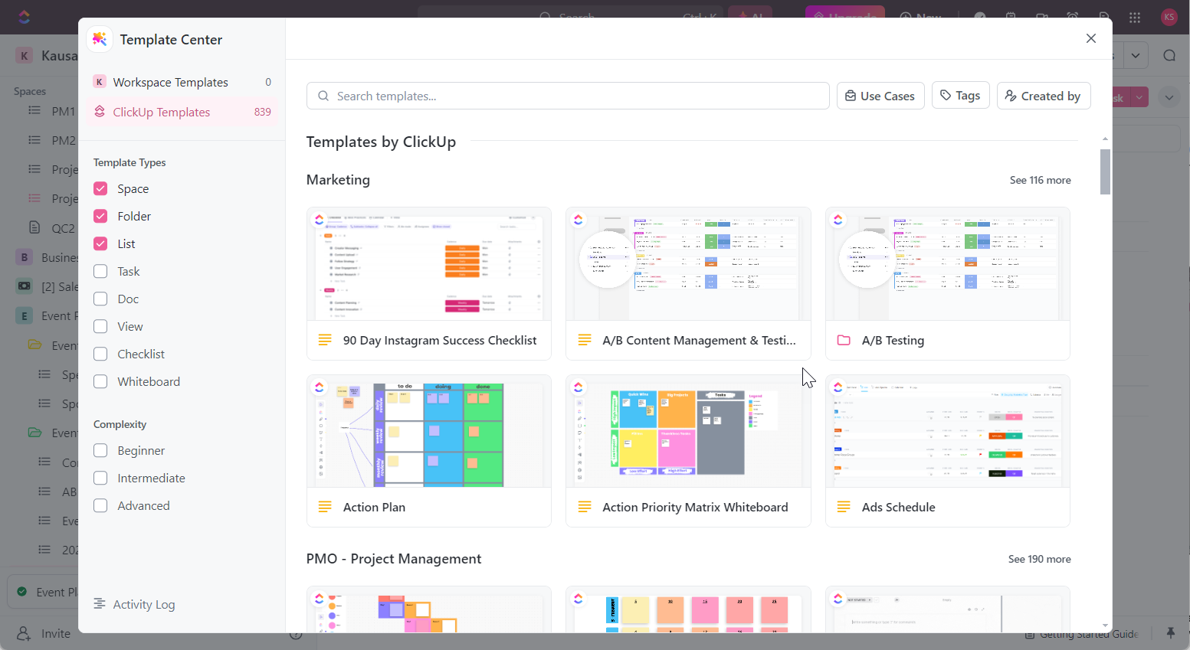Uncheck the List template type
Image resolution: width=1190 pixels, height=650 pixels.
[100, 243]
